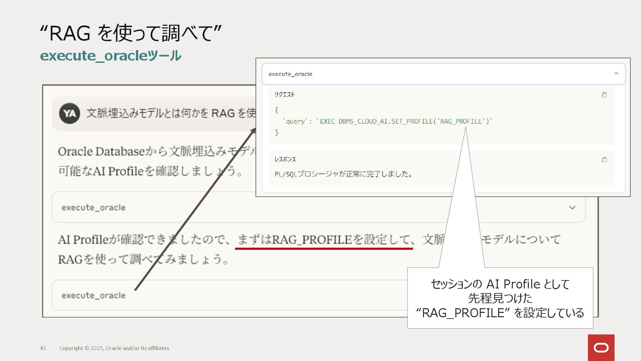Click the red Oracle logo
641x361 pixels.
coord(601,348)
